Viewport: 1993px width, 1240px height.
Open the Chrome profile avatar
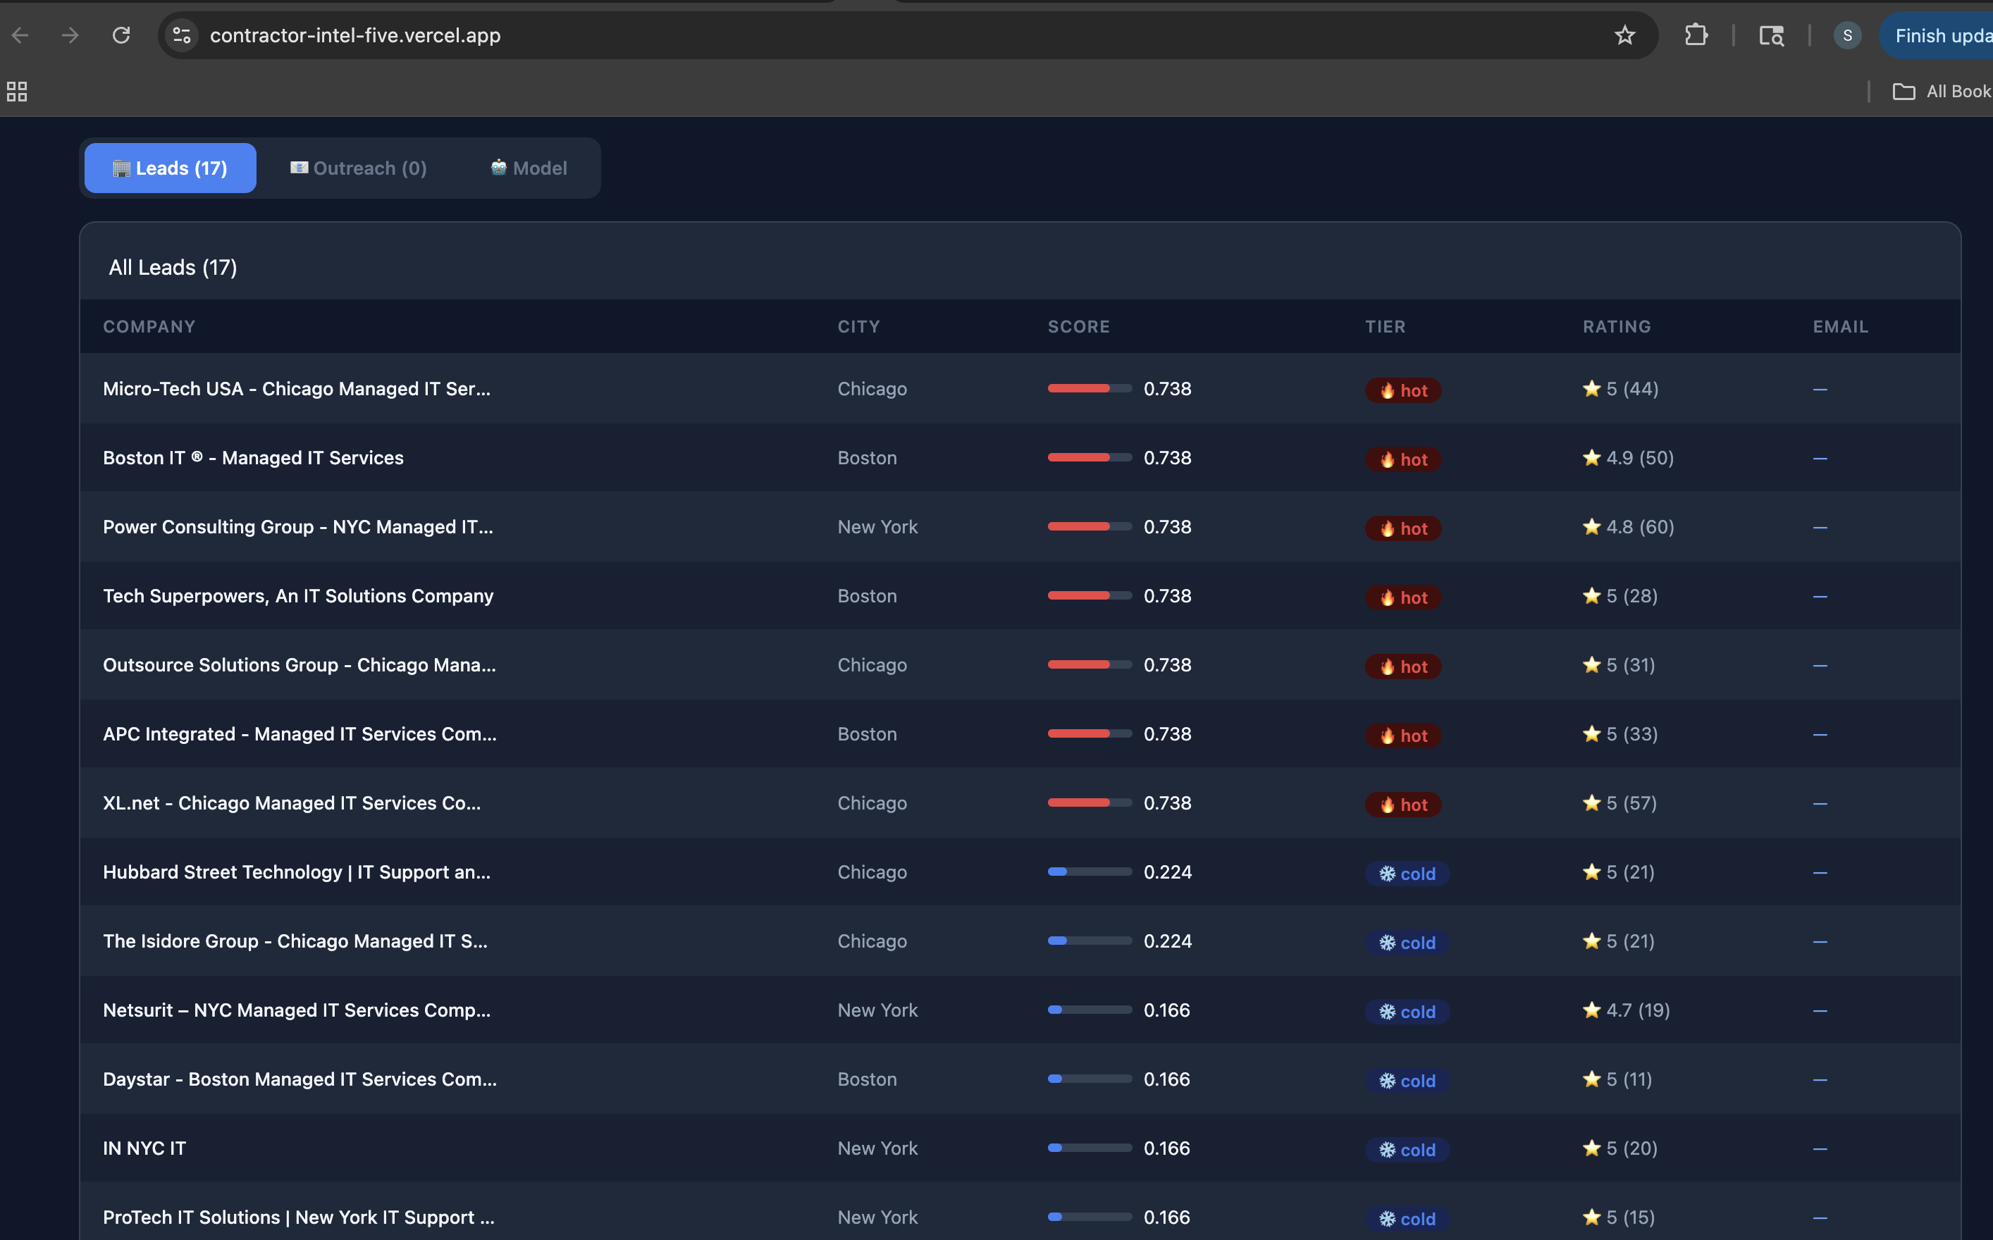(1847, 35)
